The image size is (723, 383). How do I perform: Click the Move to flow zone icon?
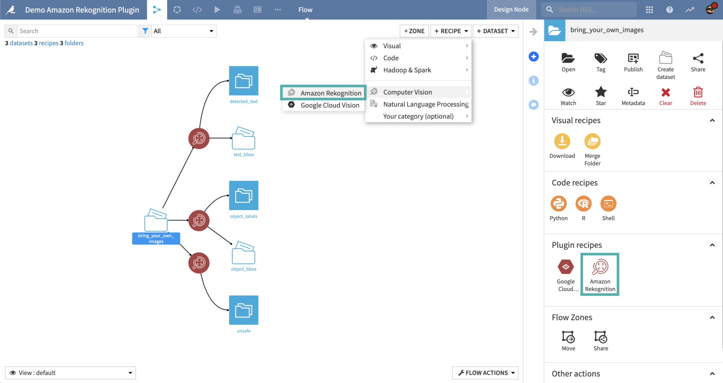click(568, 337)
